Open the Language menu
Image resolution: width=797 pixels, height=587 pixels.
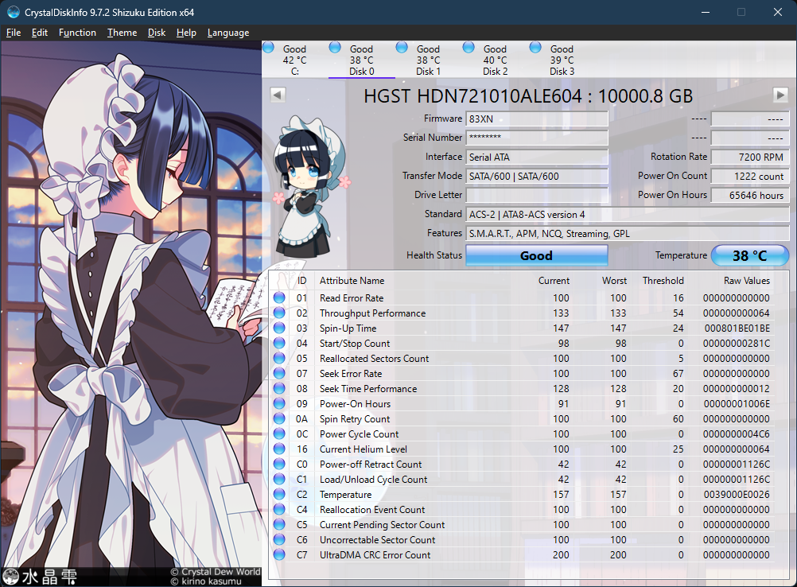228,33
